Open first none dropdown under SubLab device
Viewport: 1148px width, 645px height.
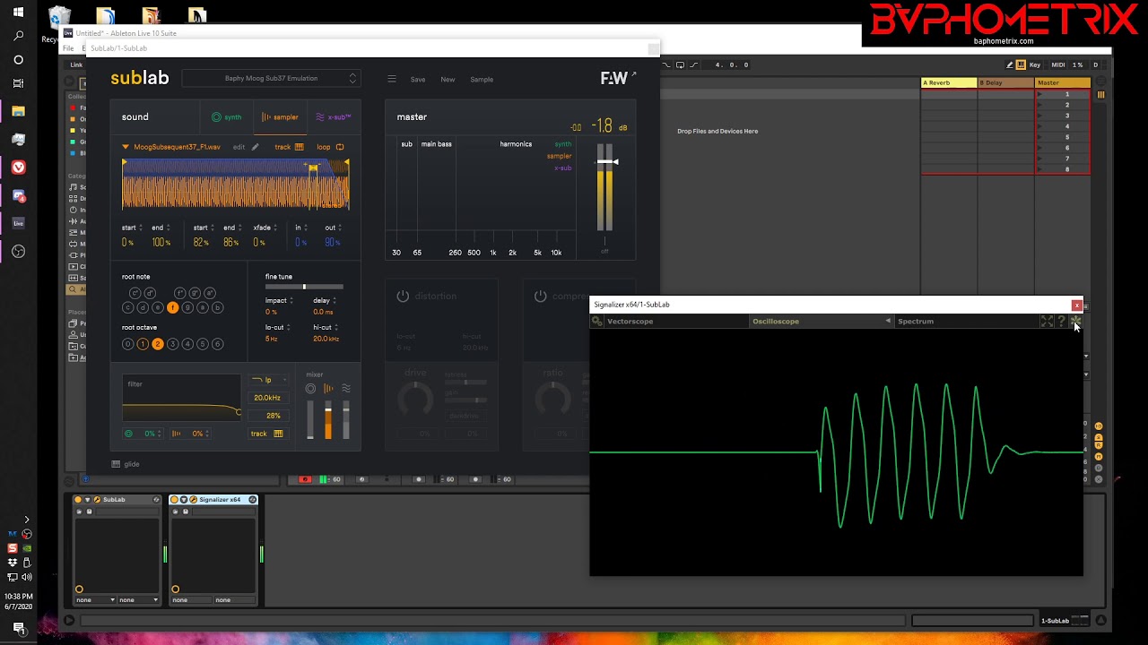pos(96,600)
